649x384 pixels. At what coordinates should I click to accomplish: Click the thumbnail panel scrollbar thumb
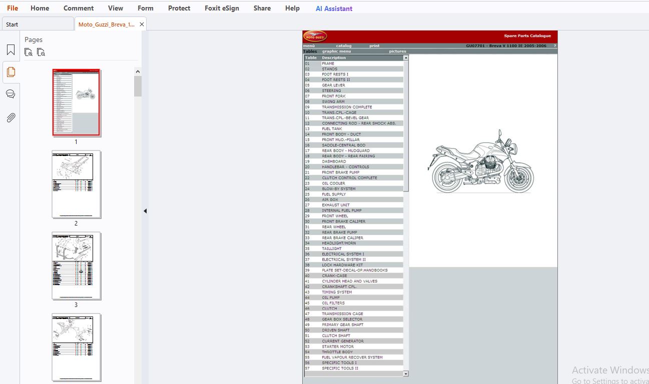[x=138, y=86]
